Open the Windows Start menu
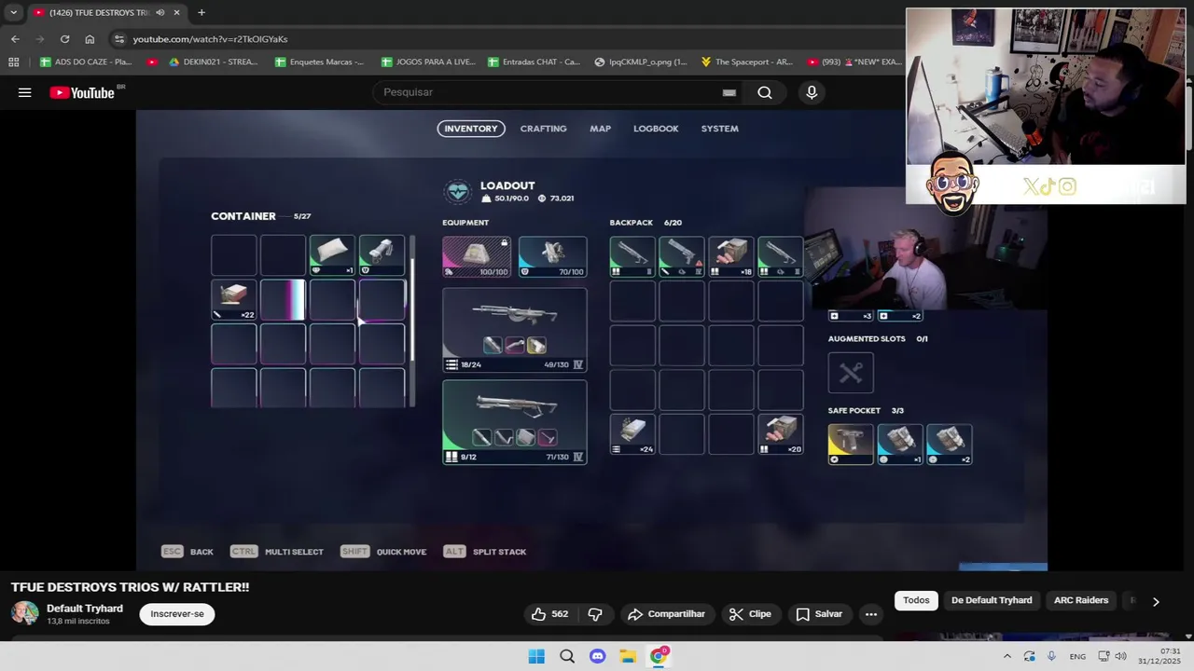 tap(536, 656)
